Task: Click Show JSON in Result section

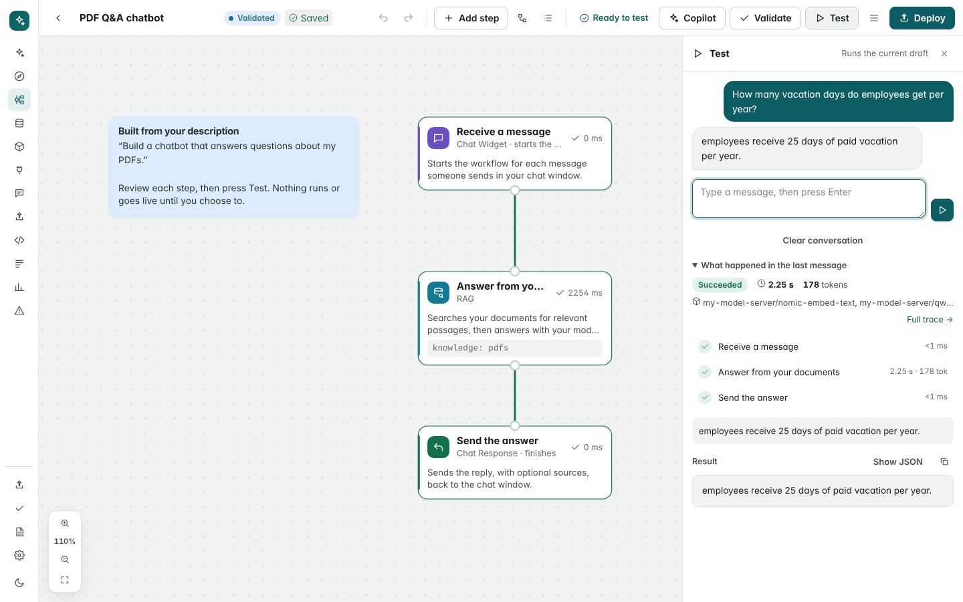Action: [897, 462]
